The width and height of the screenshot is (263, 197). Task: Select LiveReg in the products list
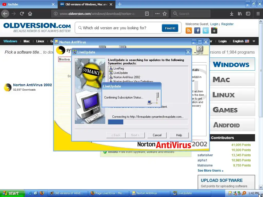(x=119, y=68)
